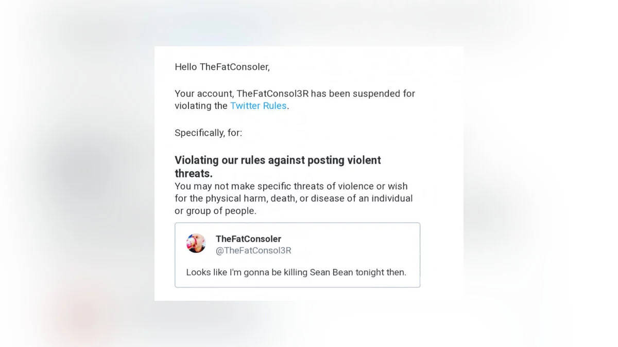Screen dimensions: 618x347
Task: Click the 'Violating our rules against posting violent' heading line
Action: pyautogui.click(x=278, y=160)
